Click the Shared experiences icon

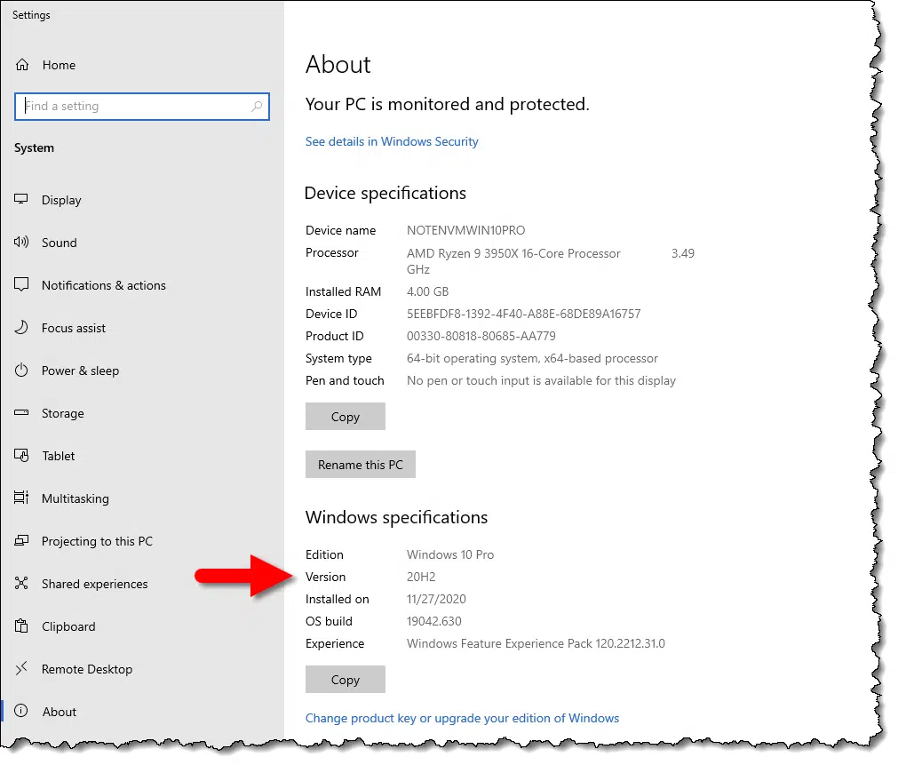click(21, 584)
